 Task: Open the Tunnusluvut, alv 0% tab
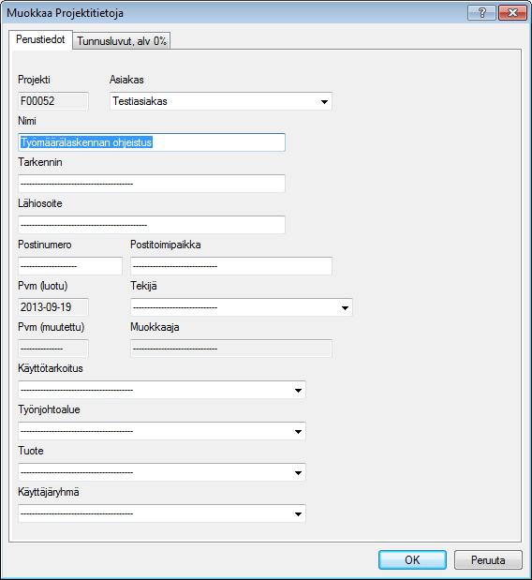[x=122, y=40]
